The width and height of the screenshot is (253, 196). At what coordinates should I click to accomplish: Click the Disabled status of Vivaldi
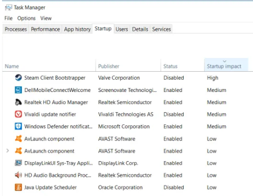point(174,114)
